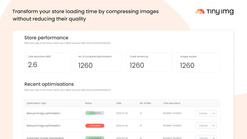Viewport: 247px width, 139px height.
Task: Click the Tiny IMG speedometer logo icon
Action: [x=200, y=11]
